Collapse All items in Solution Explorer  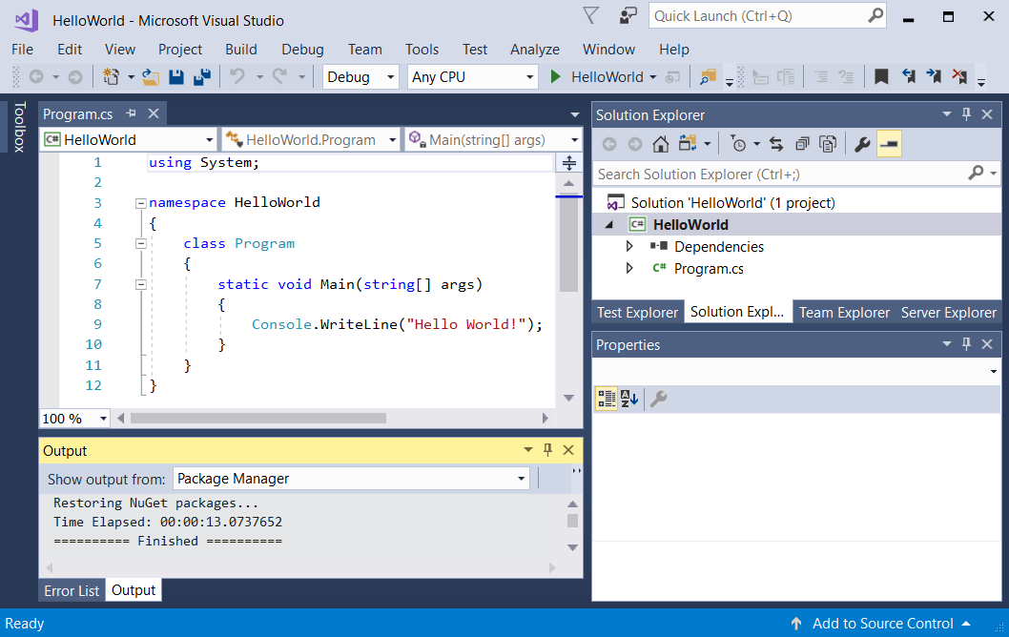801,143
